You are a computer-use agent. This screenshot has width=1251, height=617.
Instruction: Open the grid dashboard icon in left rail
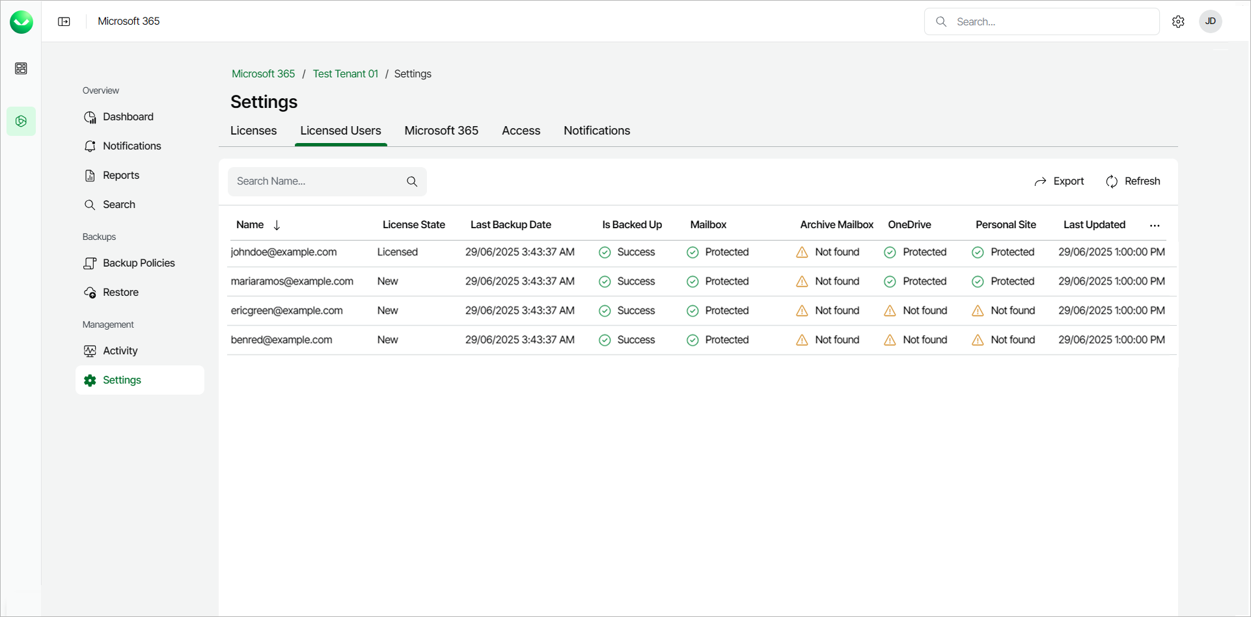click(21, 68)
